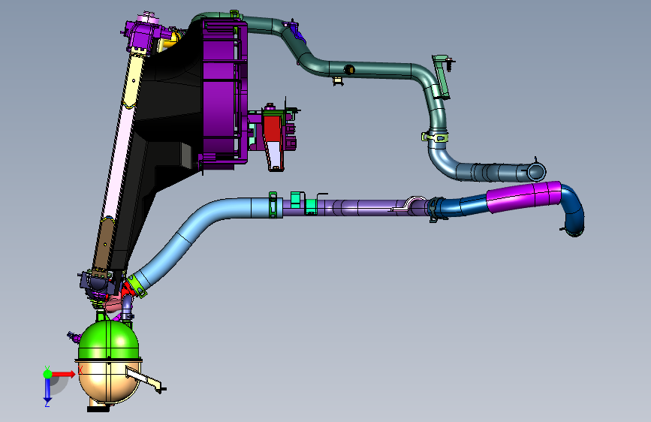Select the pale yellow upper radiator strip
Image resolution: width=651 pixels, height=422 pixels.
coord(134,79)
